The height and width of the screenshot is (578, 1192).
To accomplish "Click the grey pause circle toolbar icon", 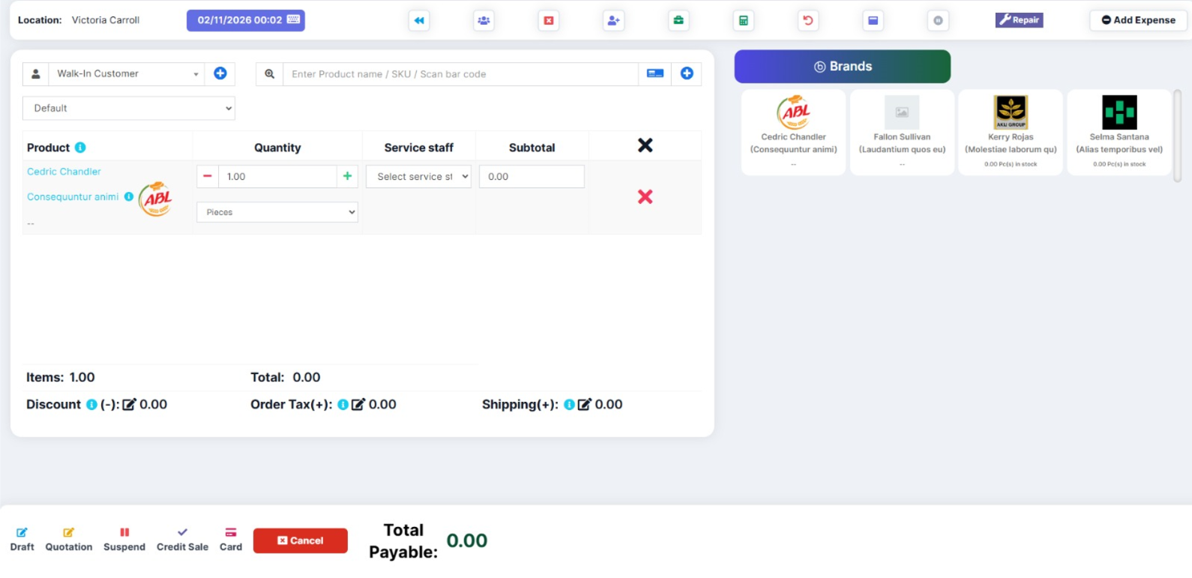I will point(938,20).
